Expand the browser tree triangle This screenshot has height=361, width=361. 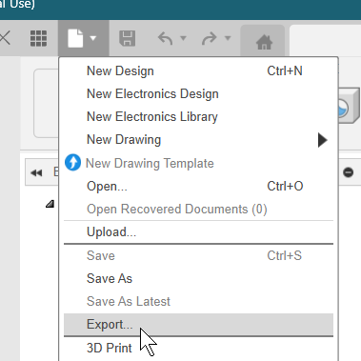tap(50, 204)
